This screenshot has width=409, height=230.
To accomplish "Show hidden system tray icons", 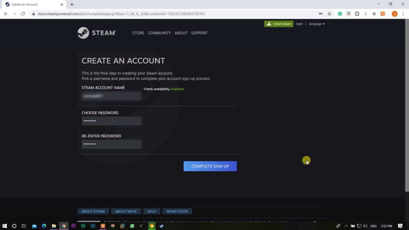I will [x=346, y=226].
